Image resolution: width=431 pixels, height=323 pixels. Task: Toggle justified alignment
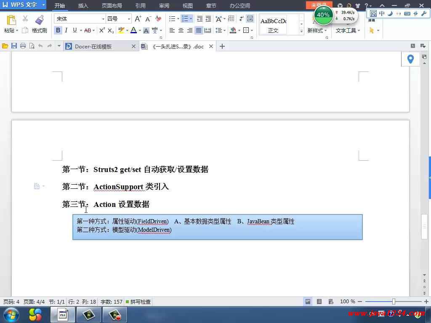[x=199, y=30]
